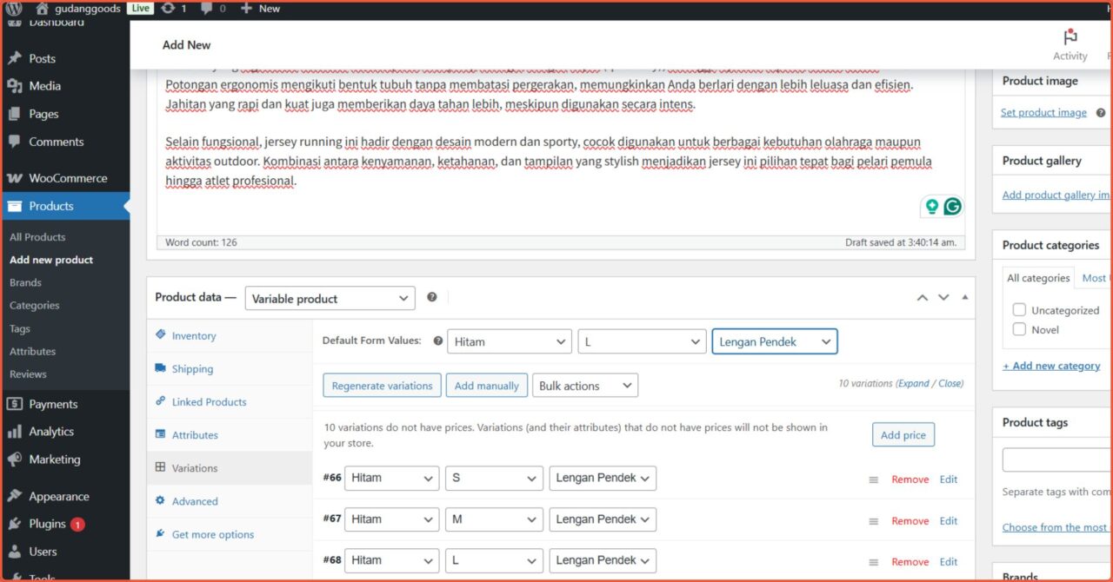Image resolution: width=1113 pixels, height=582 pixels.
Task: Open the Bulk actions dropdown
Action: (585, 385)
